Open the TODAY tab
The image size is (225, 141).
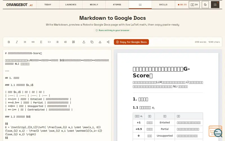[x=48, y=5]
